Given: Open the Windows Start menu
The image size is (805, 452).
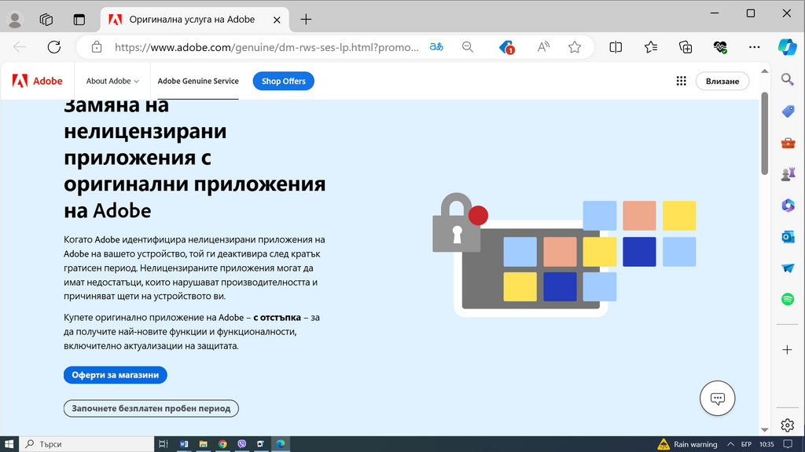Looking at the screenshot, I should coord(9,444).
